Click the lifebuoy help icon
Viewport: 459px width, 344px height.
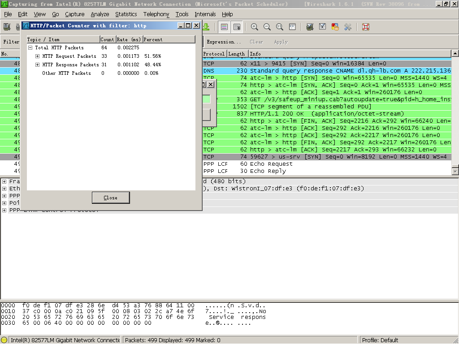pos(366,27)
